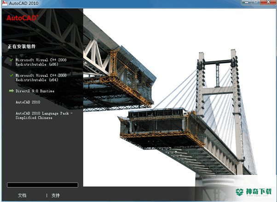Image resolution: width=277 pixels, height=202 pixels.
Task: Select Microsoft Visual C++ 2008 Redistributable (x64) text
Action: [41, 78]
